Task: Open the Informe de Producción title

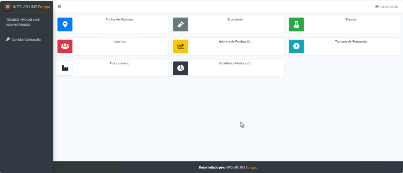Action: pyautogui.click(x=235, y=41)
